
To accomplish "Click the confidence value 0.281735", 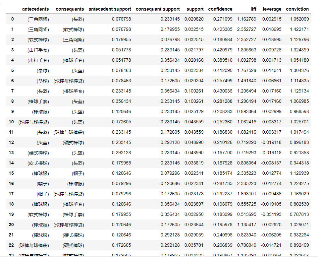I will tap(223, 183).
